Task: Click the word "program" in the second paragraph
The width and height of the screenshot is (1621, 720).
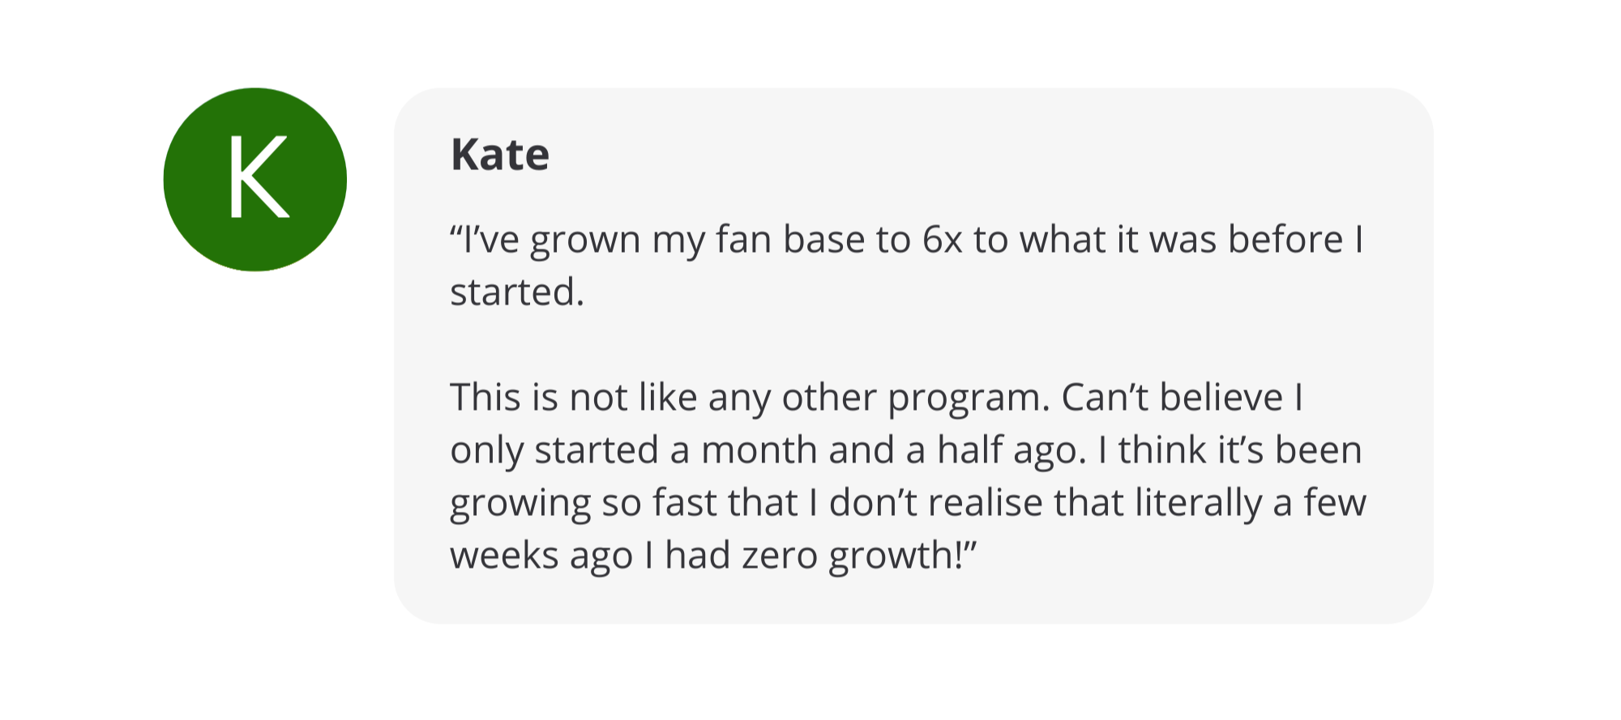Action: (x=963, y=398)
